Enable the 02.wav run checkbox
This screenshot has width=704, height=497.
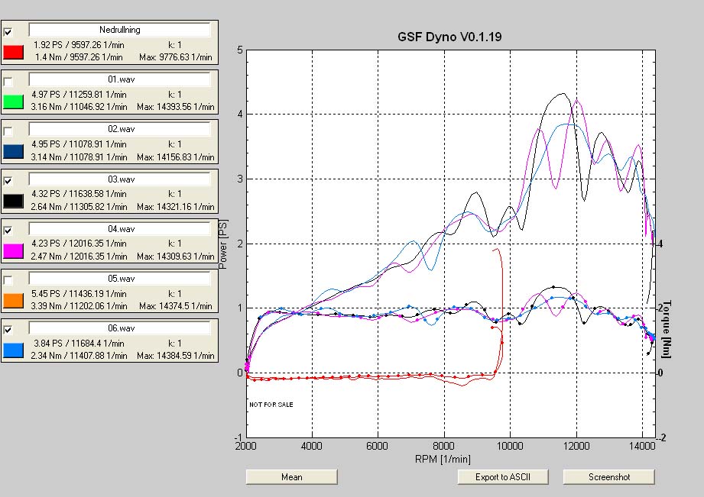(8, 131)
